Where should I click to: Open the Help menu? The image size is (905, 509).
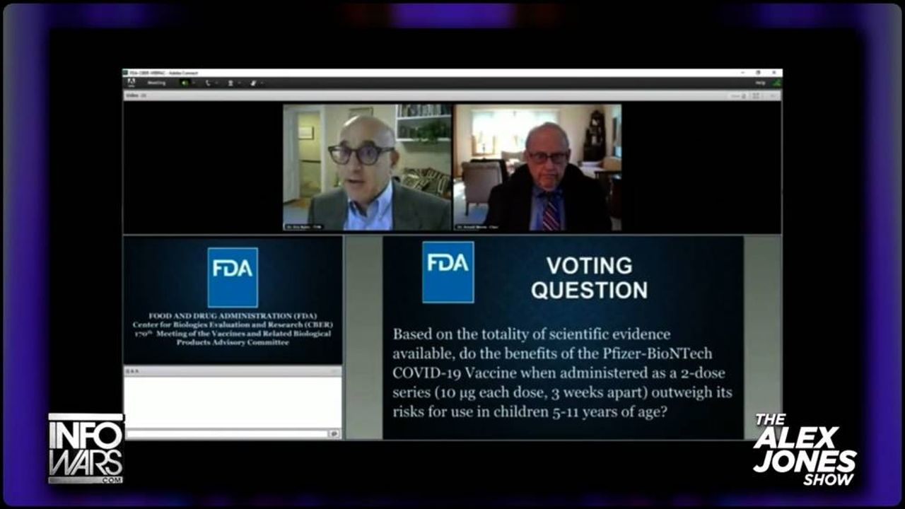760,83
